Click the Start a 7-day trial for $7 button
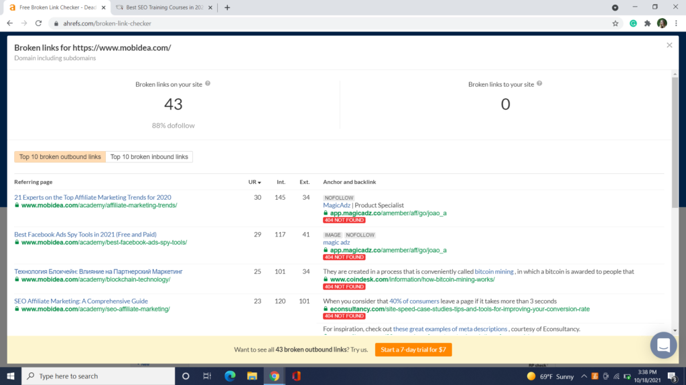Viewport: 686px width, 385px height. [x=413, y=350]
